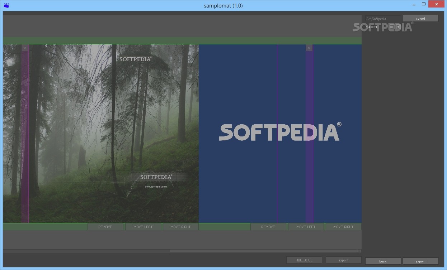The width and height of the screenshot is (447, 270).
Task: Focus the C:\Softpedia path field
Action: (384, 19)
